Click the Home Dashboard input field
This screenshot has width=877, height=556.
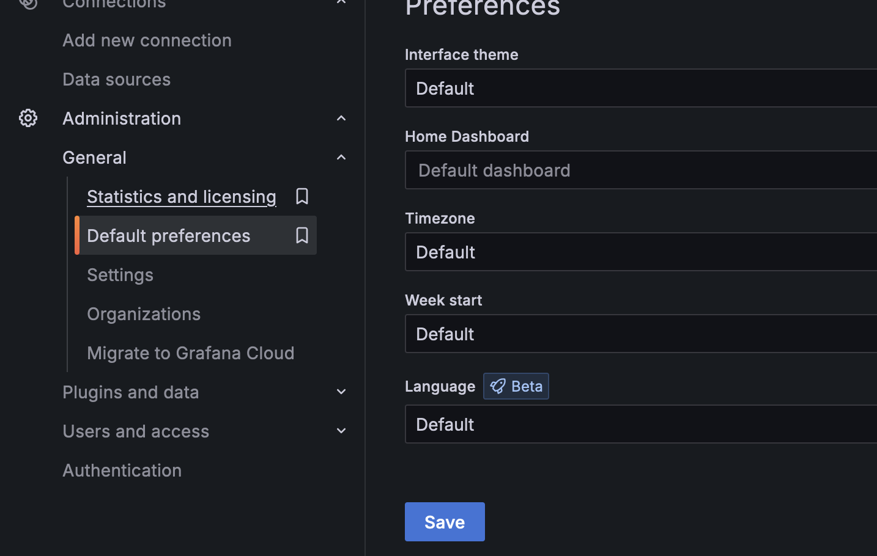(x=640, y=170)
